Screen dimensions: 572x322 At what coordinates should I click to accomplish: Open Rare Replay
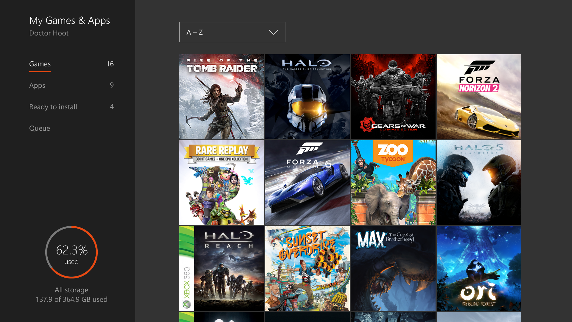click(x=221, y=182)
